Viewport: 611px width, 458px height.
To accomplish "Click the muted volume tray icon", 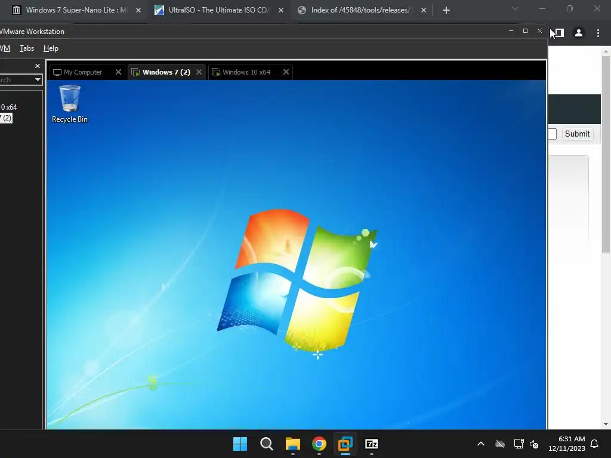I will tap(534, 444).
